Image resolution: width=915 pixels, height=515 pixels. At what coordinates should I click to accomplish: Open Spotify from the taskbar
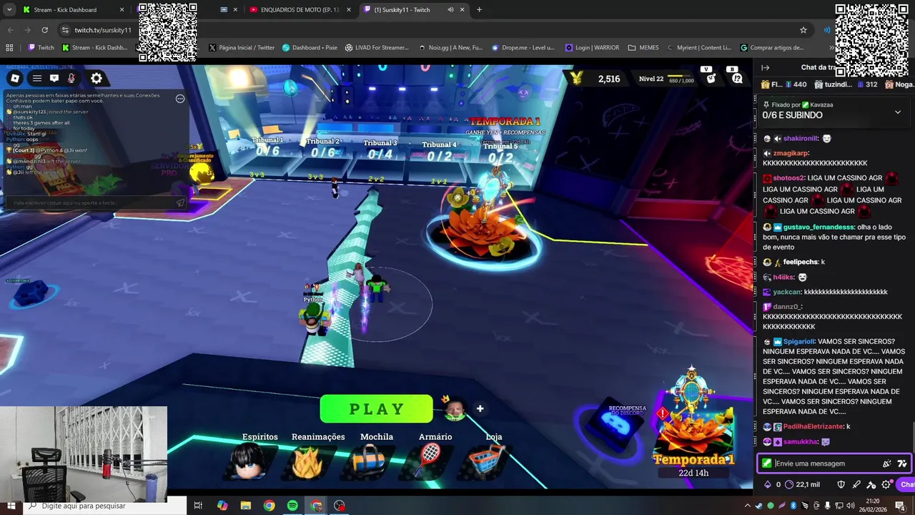tap(292, 506)
